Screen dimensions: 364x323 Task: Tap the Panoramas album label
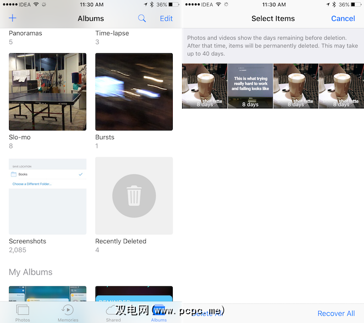pyautogui.click(x=26, y=33)
